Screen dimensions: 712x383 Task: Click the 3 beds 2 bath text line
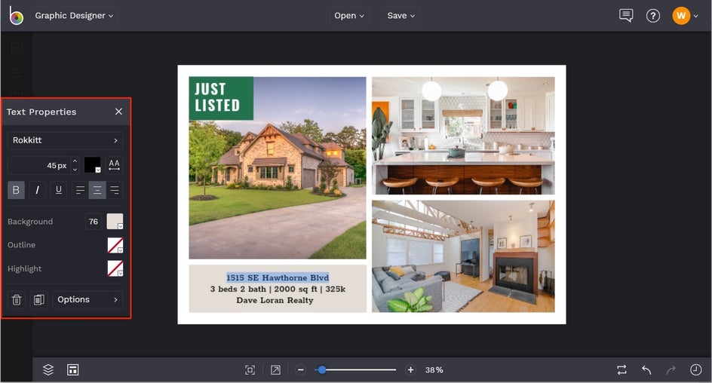(278, 289)
